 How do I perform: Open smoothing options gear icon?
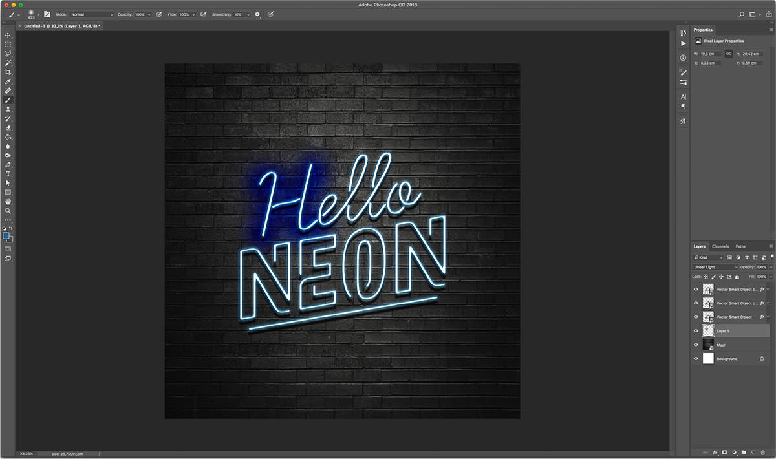[257, 14]
